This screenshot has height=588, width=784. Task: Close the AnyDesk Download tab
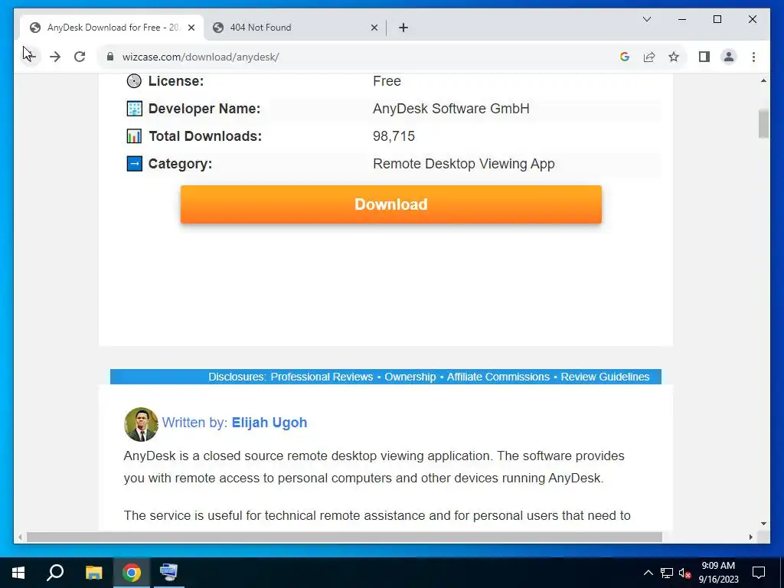[x=191, y=28]
